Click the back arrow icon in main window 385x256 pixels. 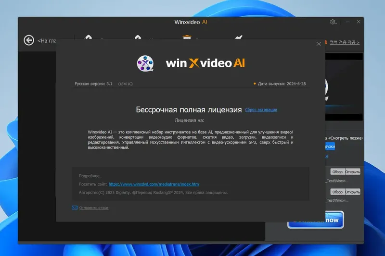coord(29,40)
